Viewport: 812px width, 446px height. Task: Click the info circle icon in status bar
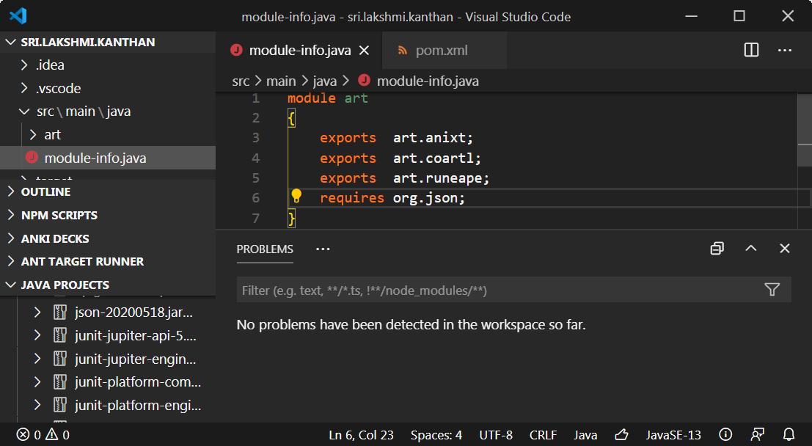[x=725, y=434]
